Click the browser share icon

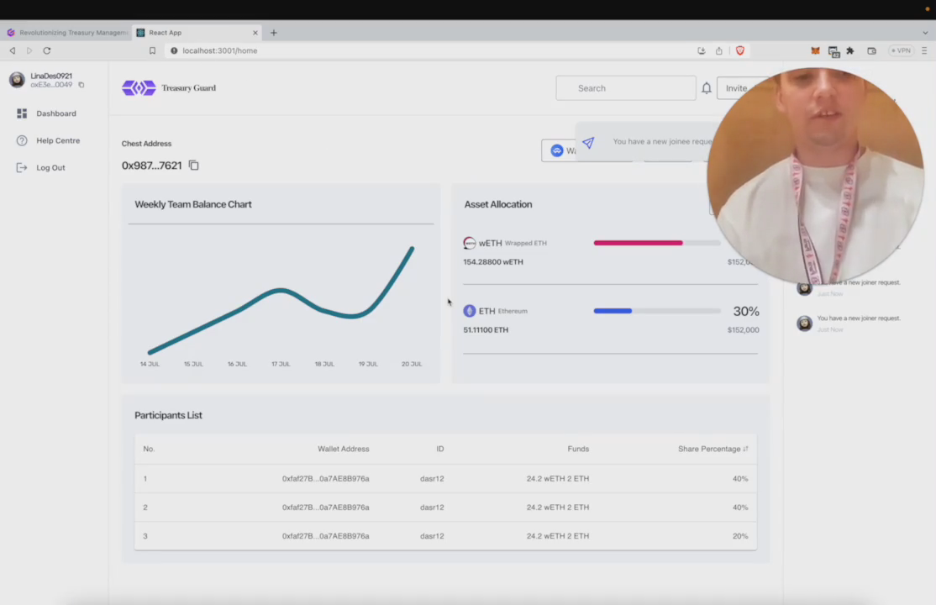(x=718, y=50)
